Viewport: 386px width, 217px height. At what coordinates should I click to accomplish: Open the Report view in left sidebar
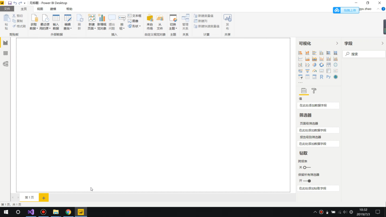5,43
